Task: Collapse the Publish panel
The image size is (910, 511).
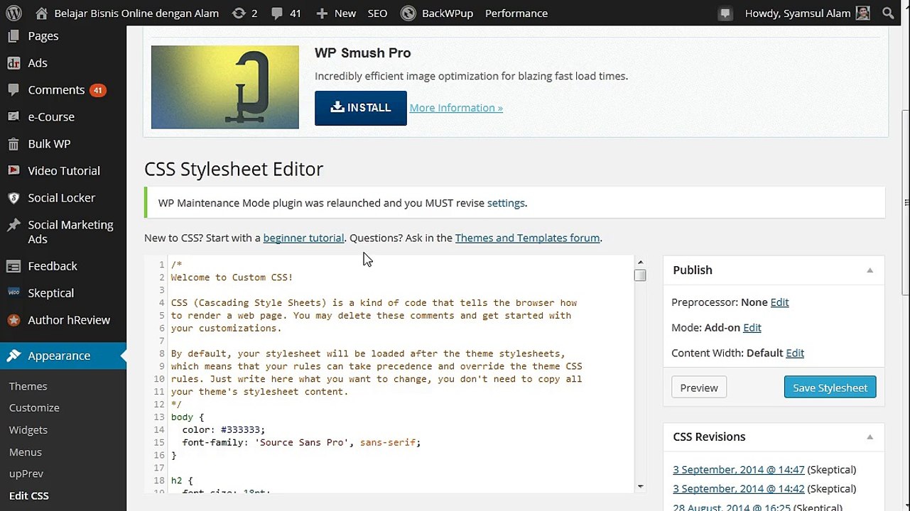Action: (870, 270)
